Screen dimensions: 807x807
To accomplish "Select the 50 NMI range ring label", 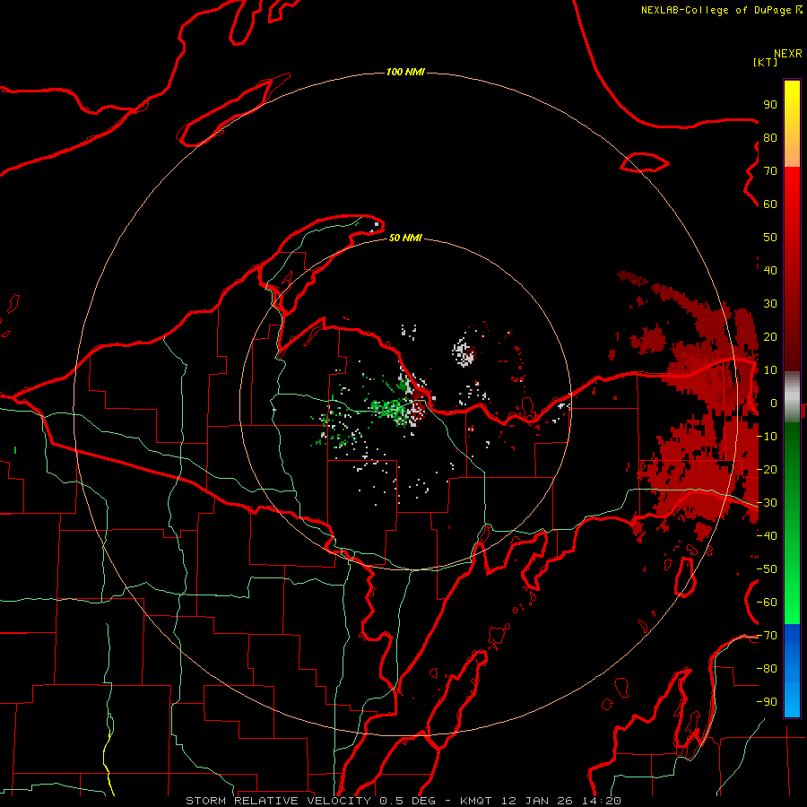I will click(405, 238).
